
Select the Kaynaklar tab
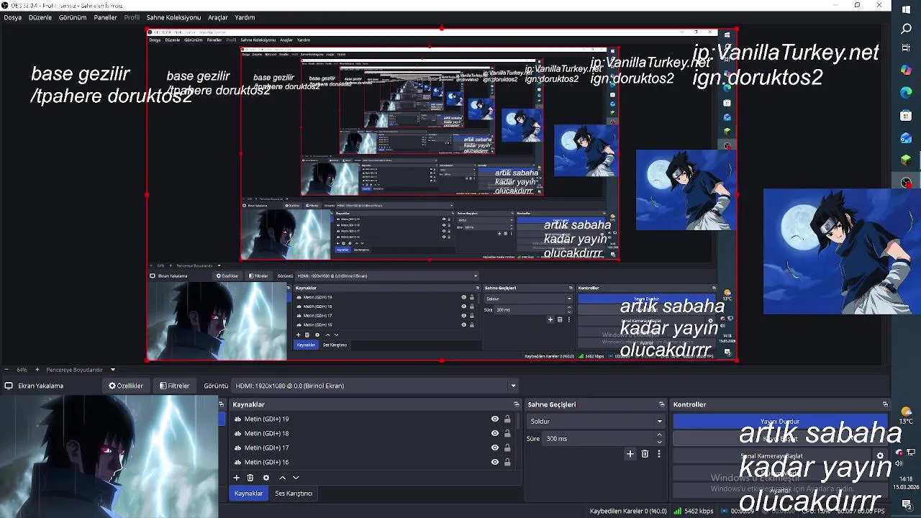click(x=248, y=494)
